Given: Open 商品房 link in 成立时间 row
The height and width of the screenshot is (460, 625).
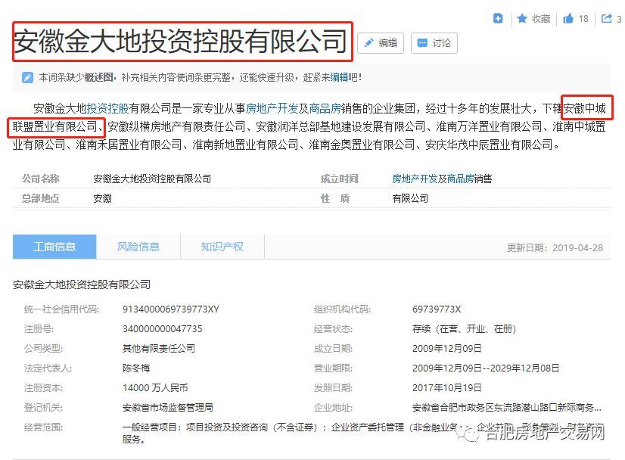Looking at the screenshot, I should point(460,179).
